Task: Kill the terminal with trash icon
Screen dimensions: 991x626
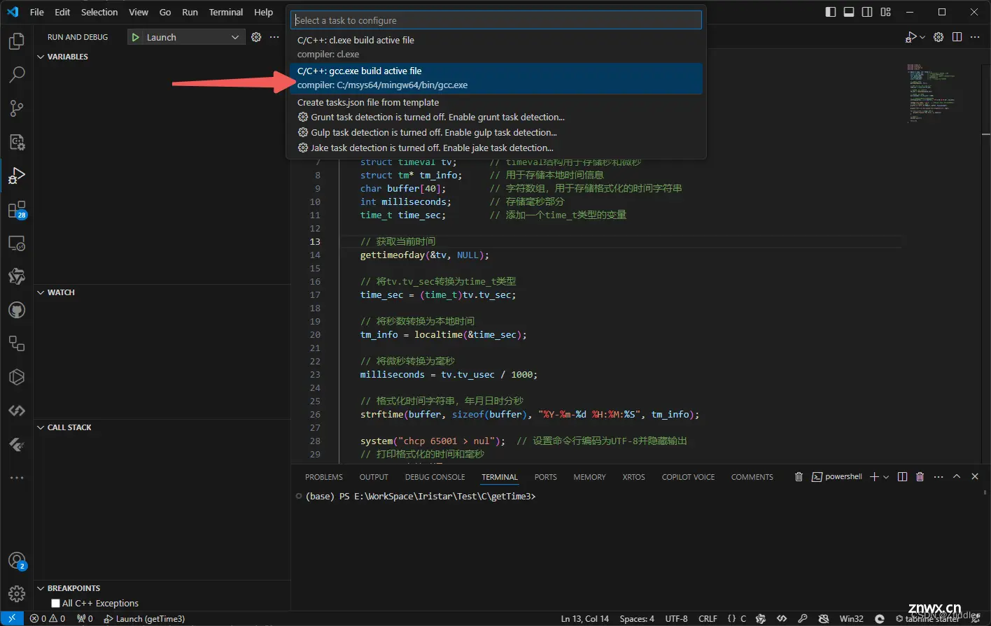Action: (920, 477)
